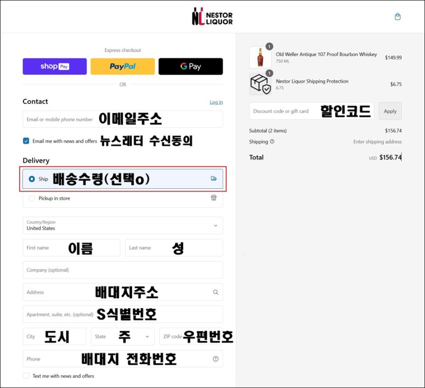Click the Enter shipping address text
Screen dimensions: 425x388
click(377, 142)
